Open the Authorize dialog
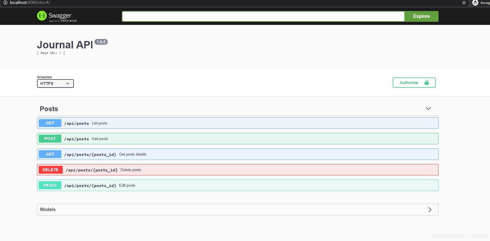 [x=414, y=83]
